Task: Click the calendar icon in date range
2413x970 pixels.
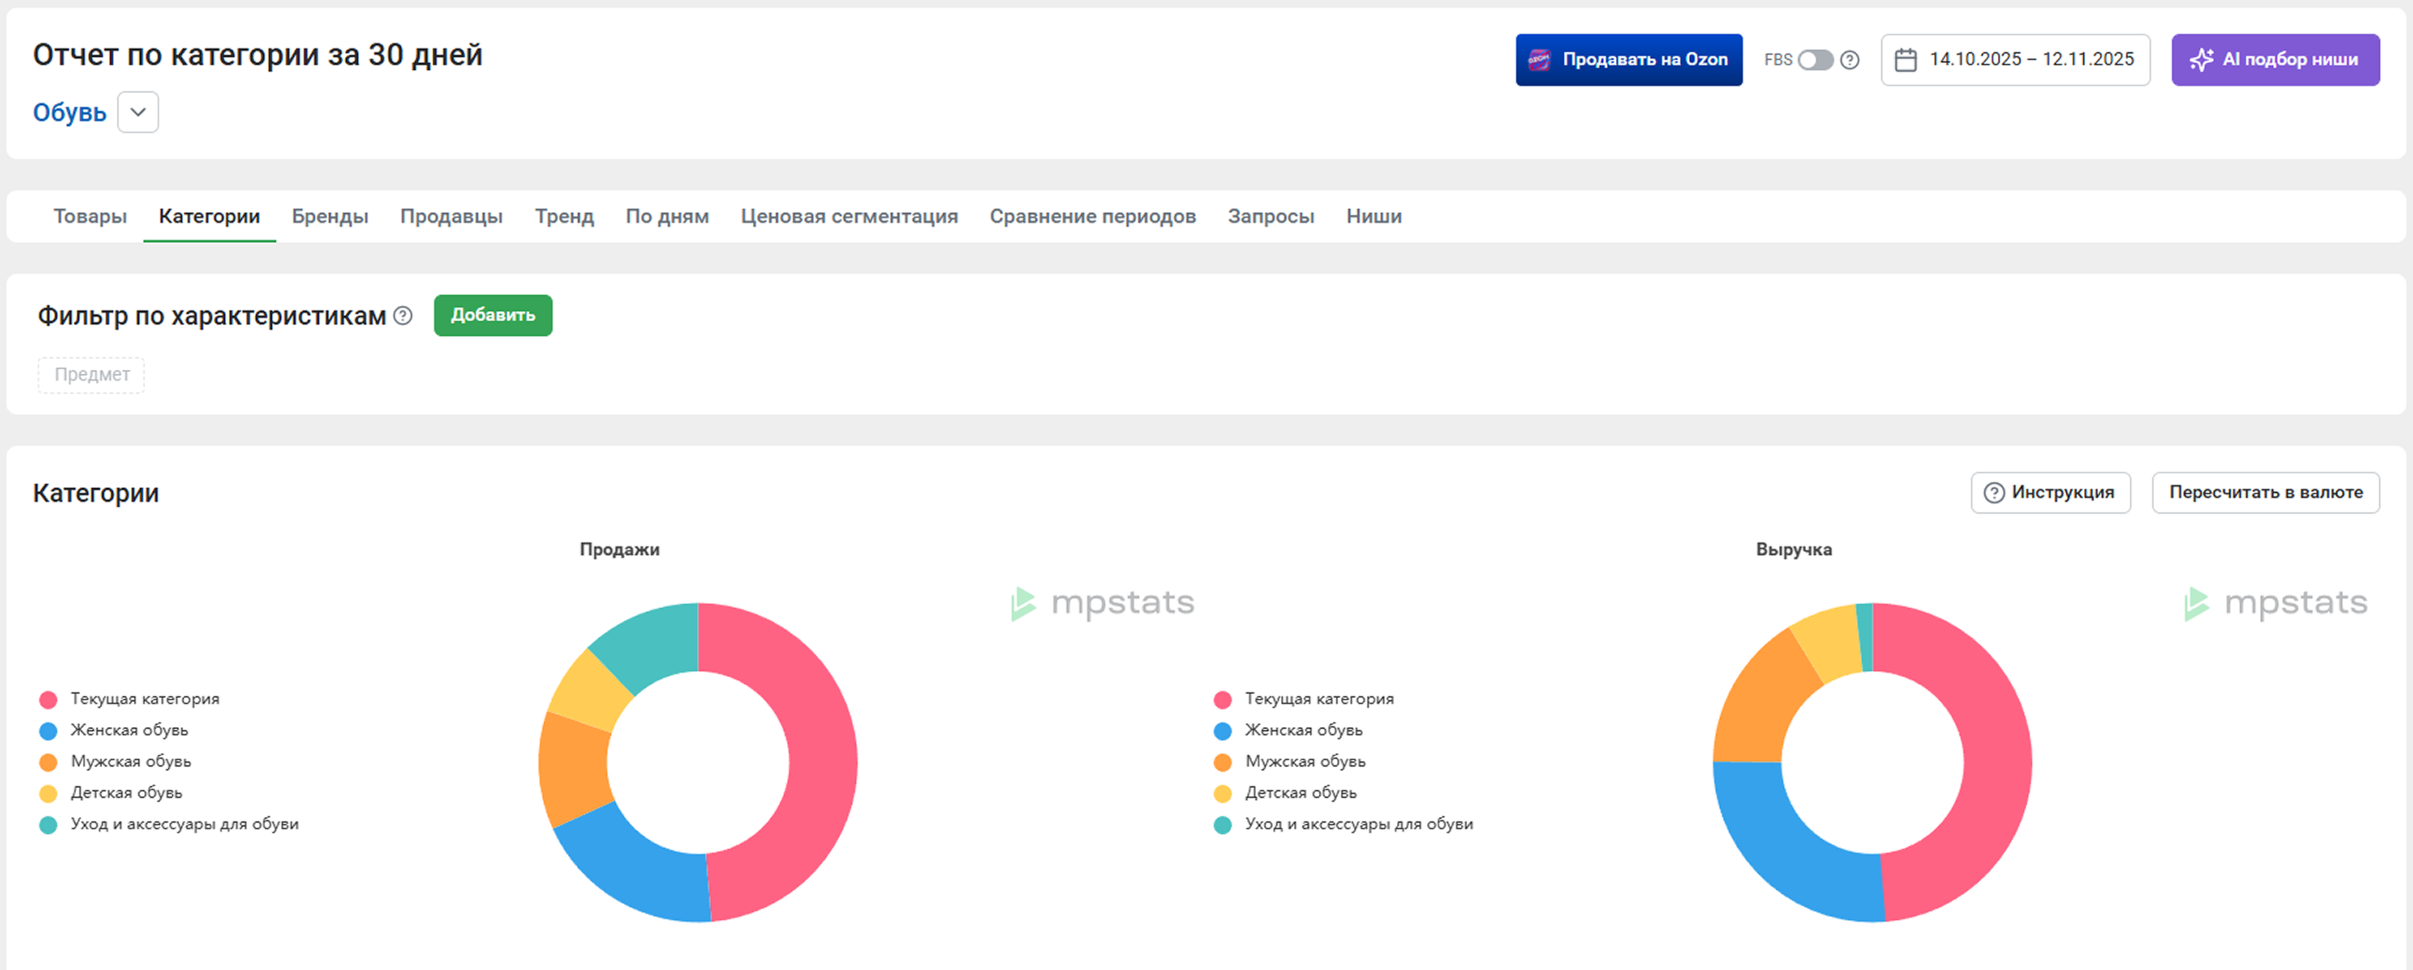Action: pyautogui.click(x=1905, y=60)
